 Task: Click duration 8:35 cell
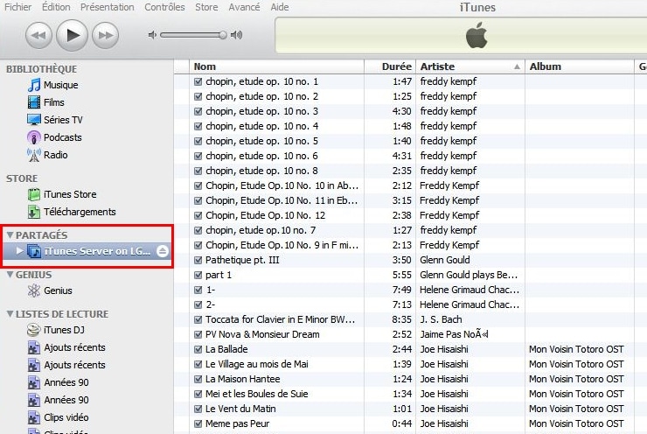(x=402, y=319)
